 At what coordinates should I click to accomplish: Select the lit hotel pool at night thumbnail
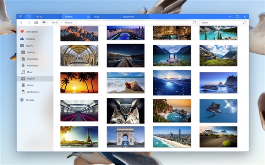(125, 33)
